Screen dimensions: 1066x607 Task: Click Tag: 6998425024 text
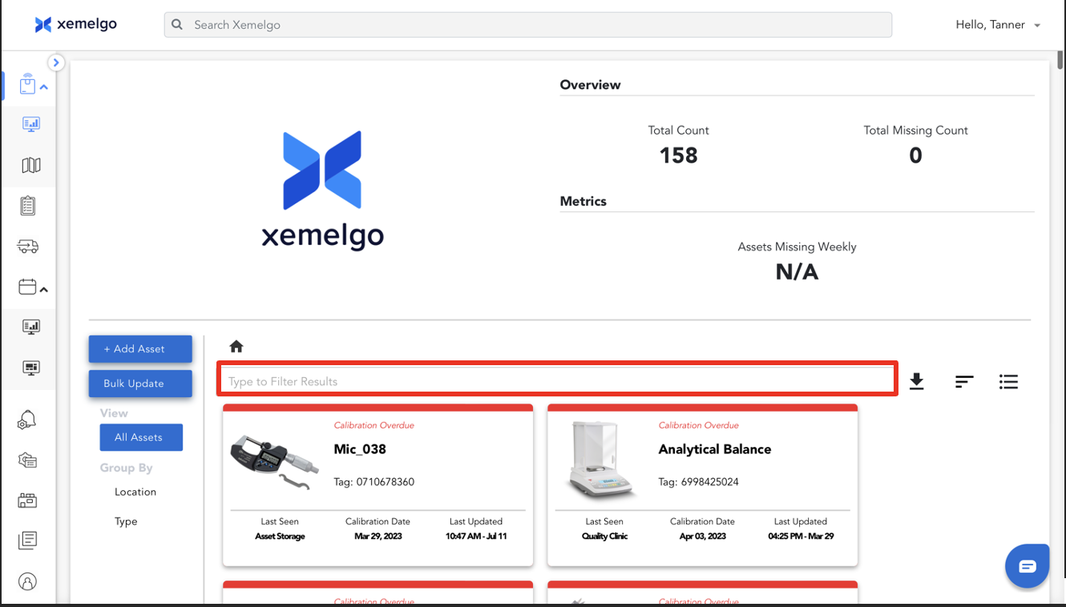pyautogui.click(x=698, y=482)
